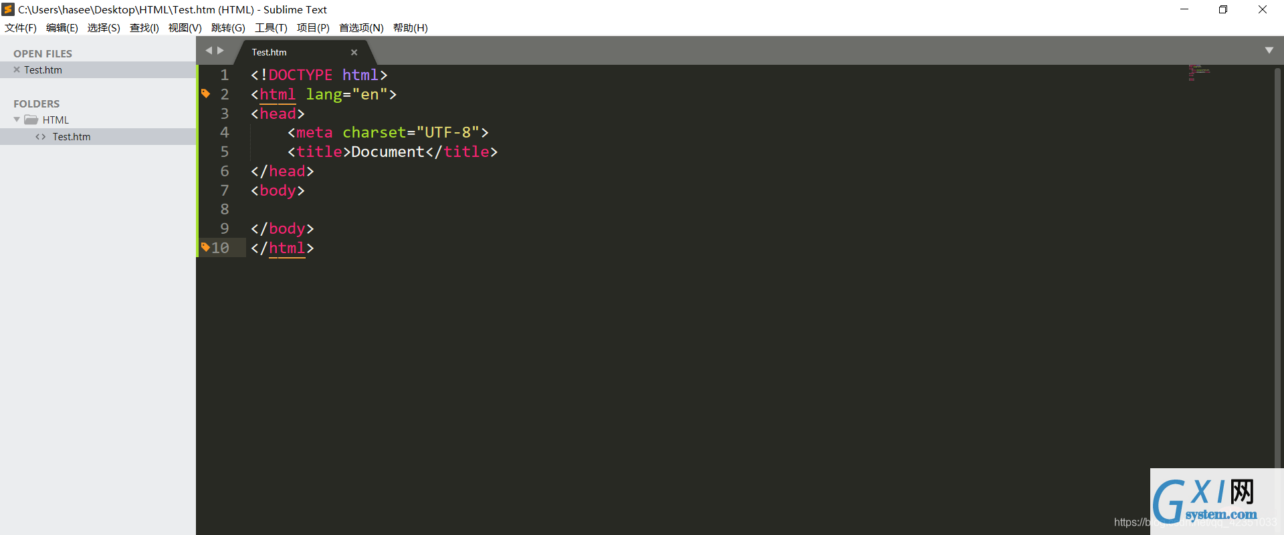1284x535 pixels.
Task: Click the closing head tag on line 6
Action: coord(282,171)
